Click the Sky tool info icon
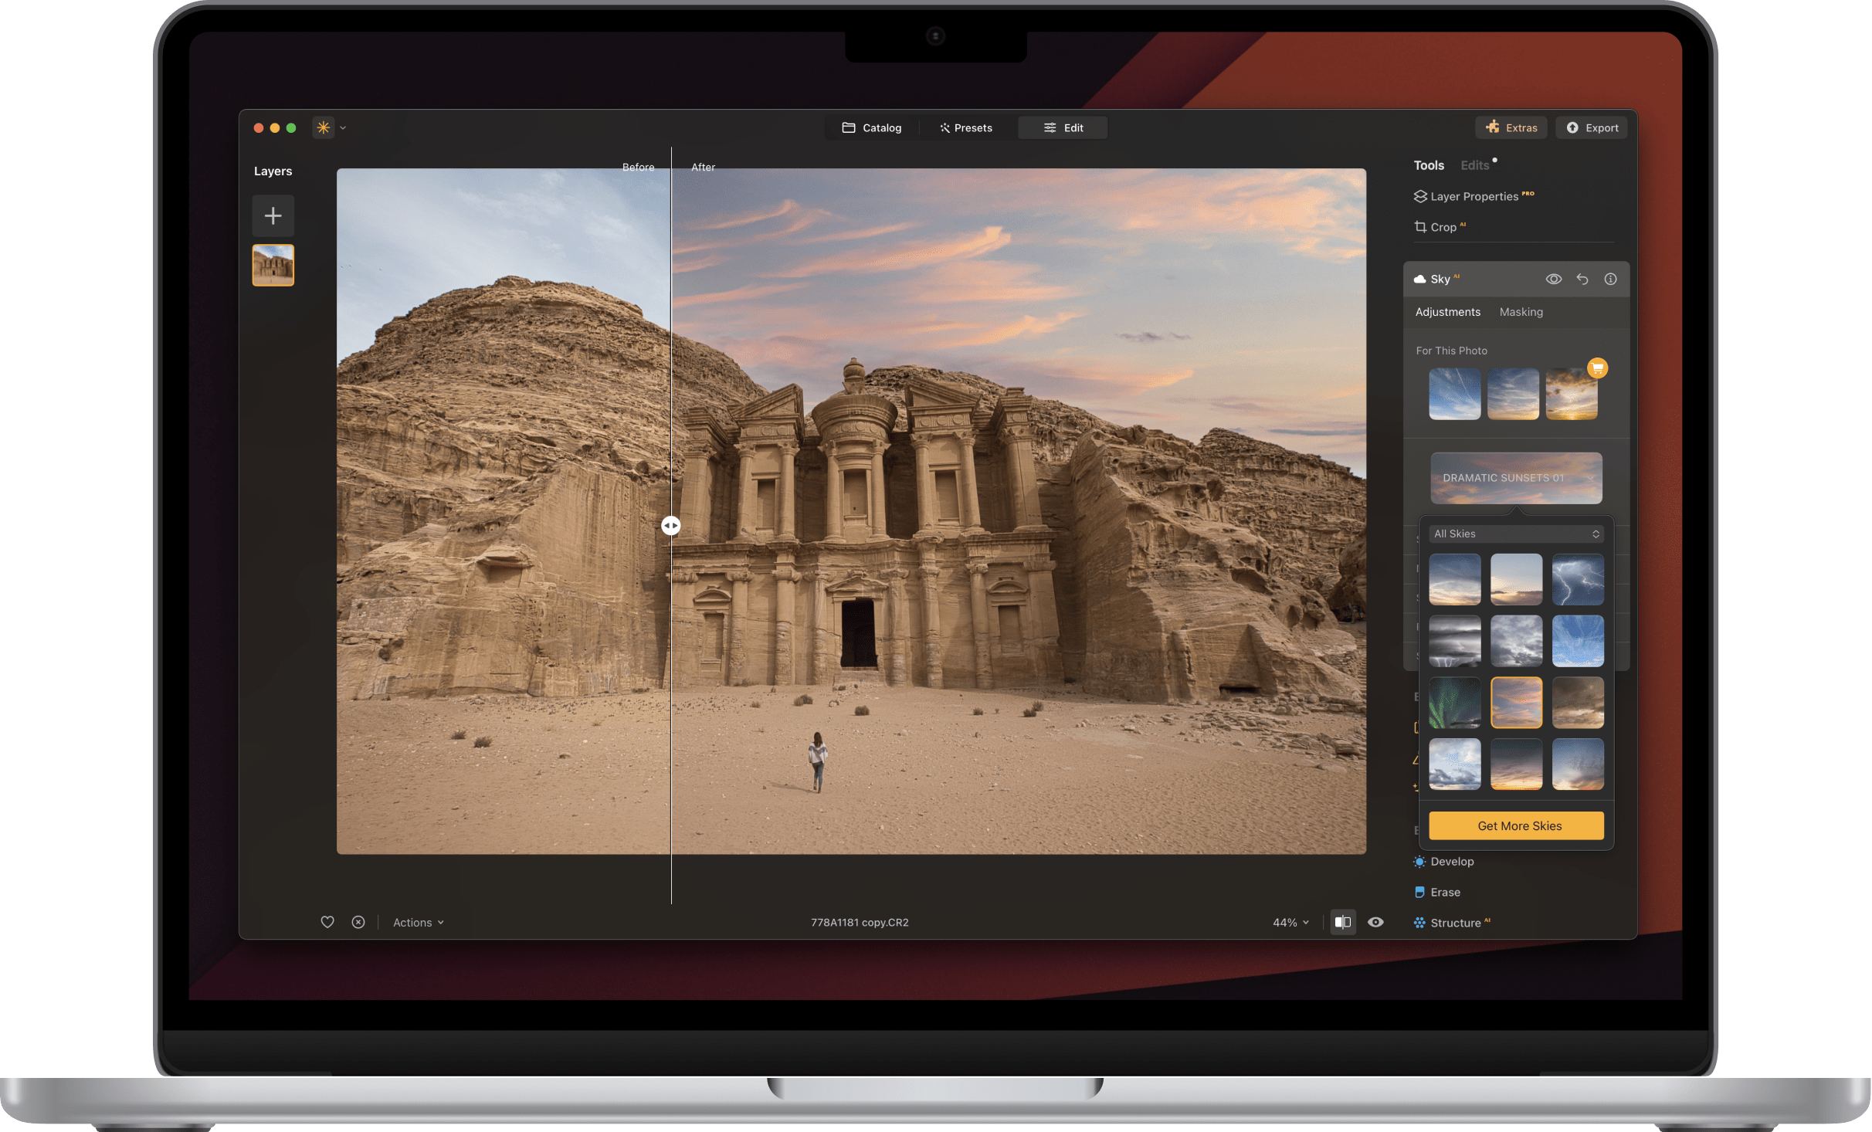 (1610, 279)
